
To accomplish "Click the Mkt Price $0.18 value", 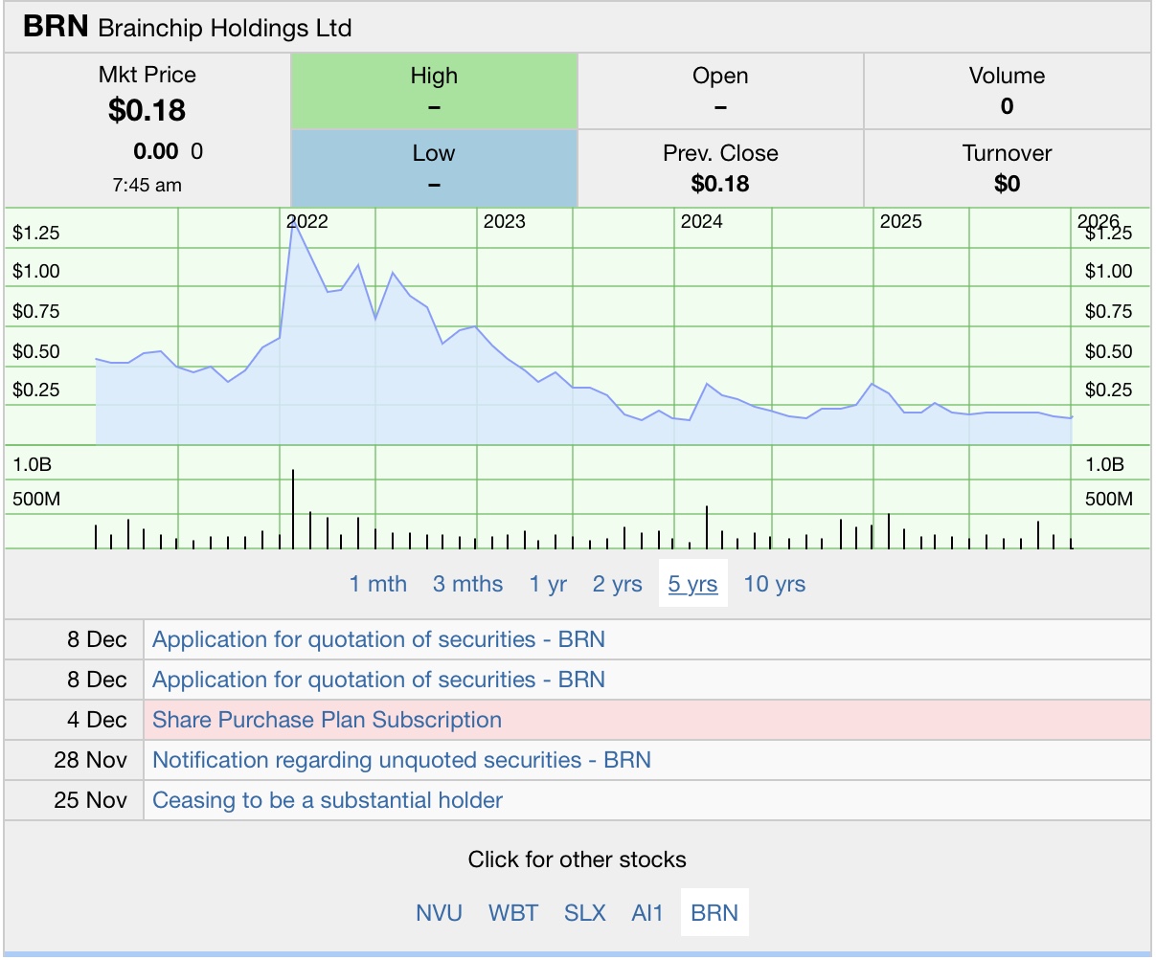I will pyautogui.click(x=147, y=110).
